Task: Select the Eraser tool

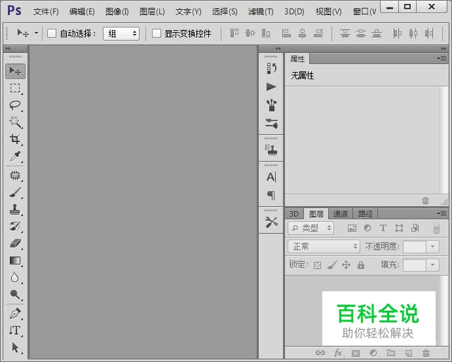Action: tap(15, 244)
